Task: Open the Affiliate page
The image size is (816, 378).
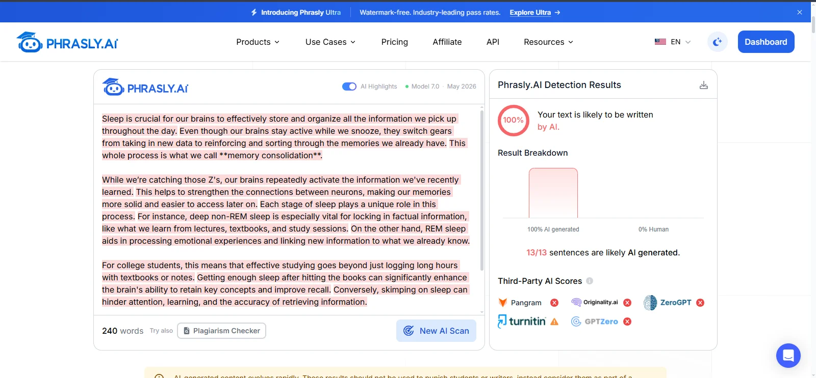Action: tap(447, 42)
